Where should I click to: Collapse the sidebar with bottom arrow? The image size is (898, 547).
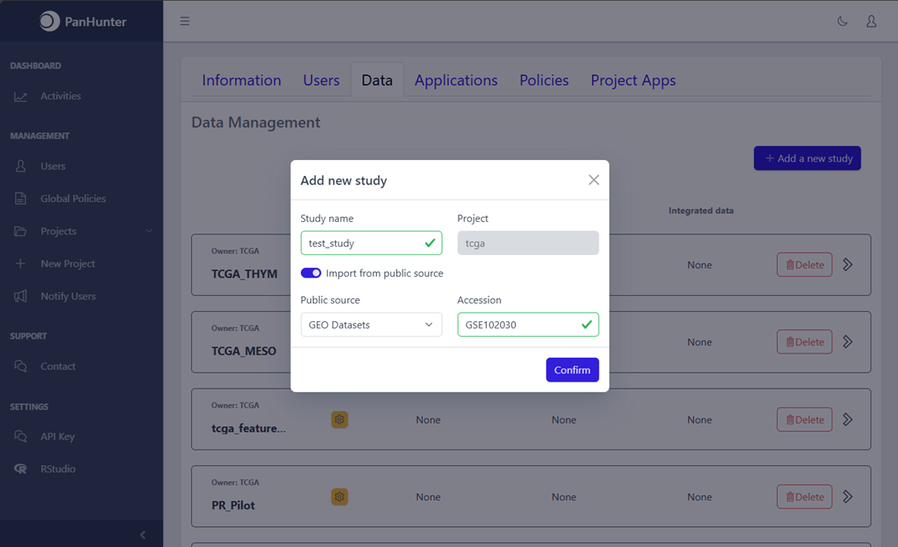(143, 534)
